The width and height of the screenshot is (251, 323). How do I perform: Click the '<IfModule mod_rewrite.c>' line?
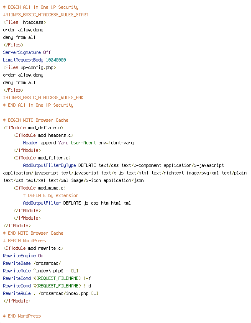pos(33,248)
